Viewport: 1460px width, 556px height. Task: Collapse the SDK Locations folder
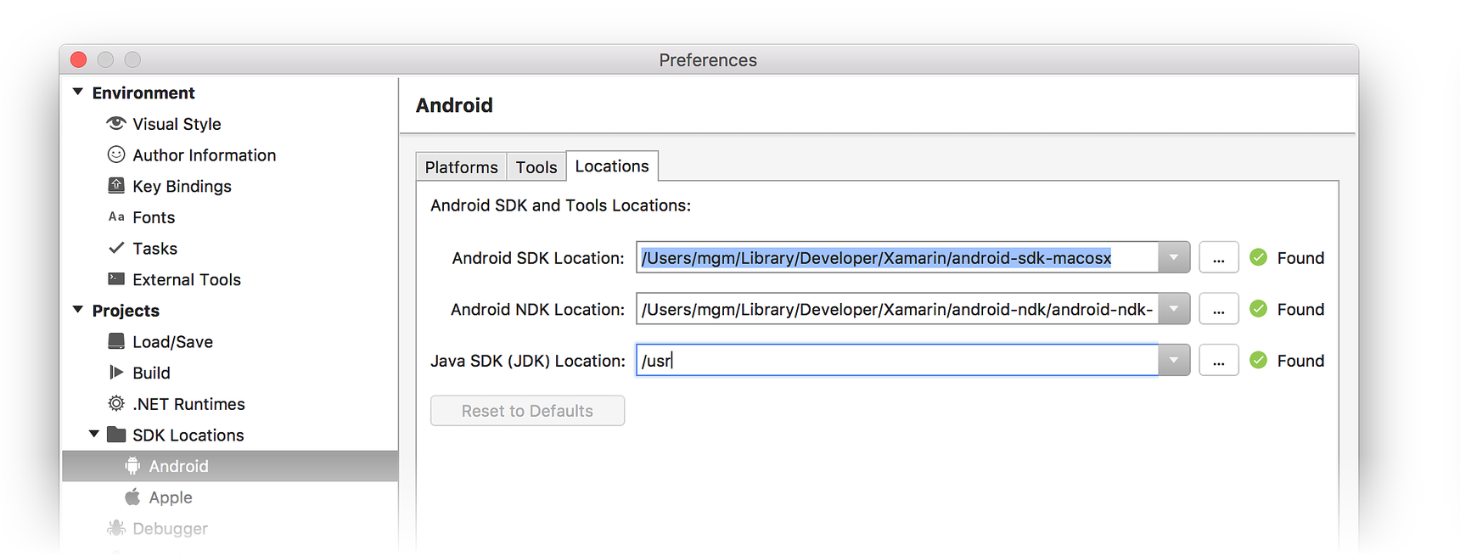(94, 435)
